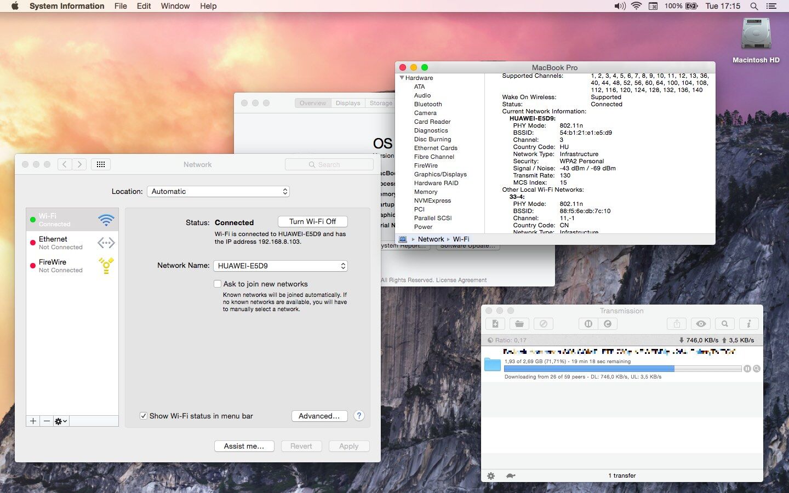Image resolution: width=789 pixels, height=493 pixels.
Task: Turn Wi-Fi Off
Action: [313, 221]
